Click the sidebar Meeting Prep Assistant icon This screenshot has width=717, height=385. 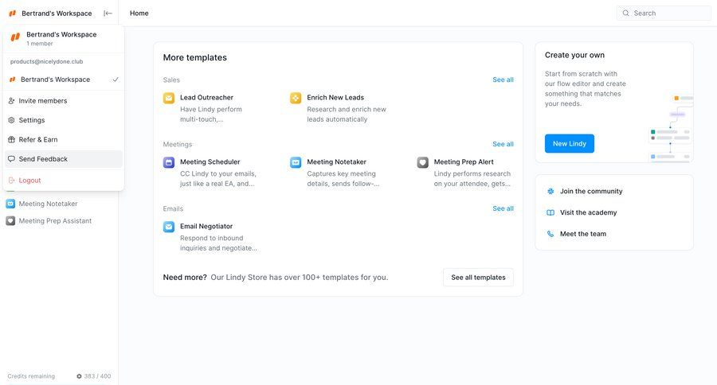point(10,221)
